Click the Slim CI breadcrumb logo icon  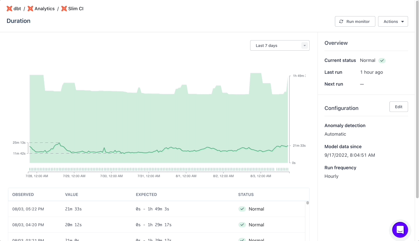pyautogui.click(x=64, y=9)
